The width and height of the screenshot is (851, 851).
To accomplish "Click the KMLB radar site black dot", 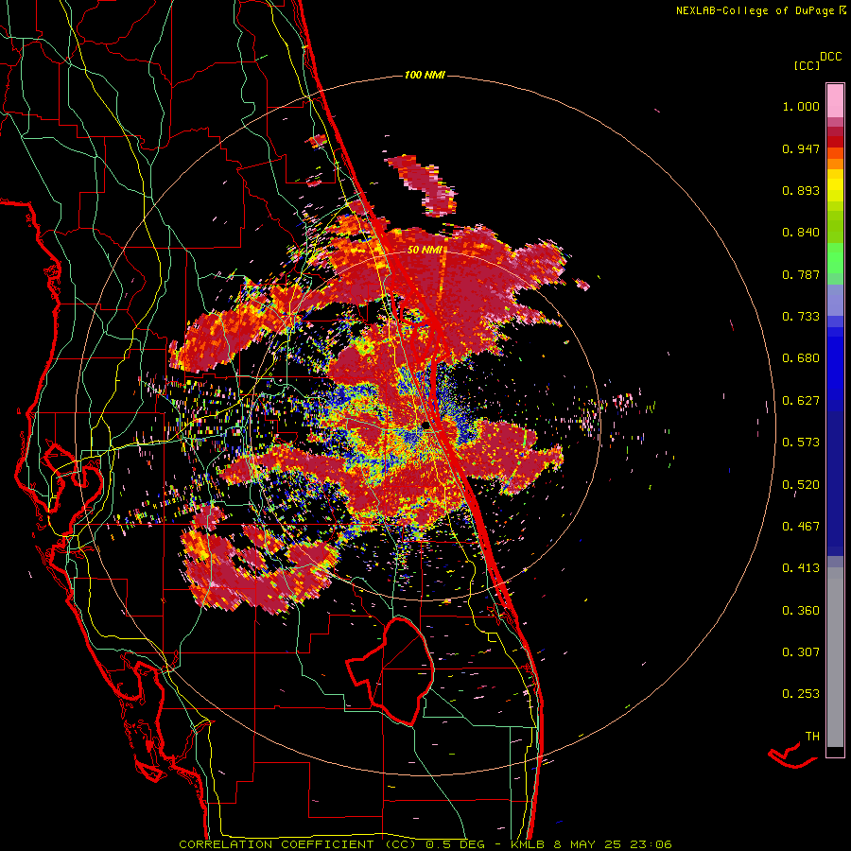I will point(426,425).
